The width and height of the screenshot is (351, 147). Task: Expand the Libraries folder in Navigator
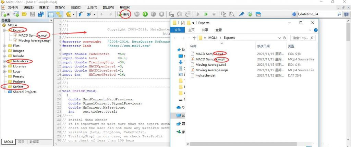point(4,66)
